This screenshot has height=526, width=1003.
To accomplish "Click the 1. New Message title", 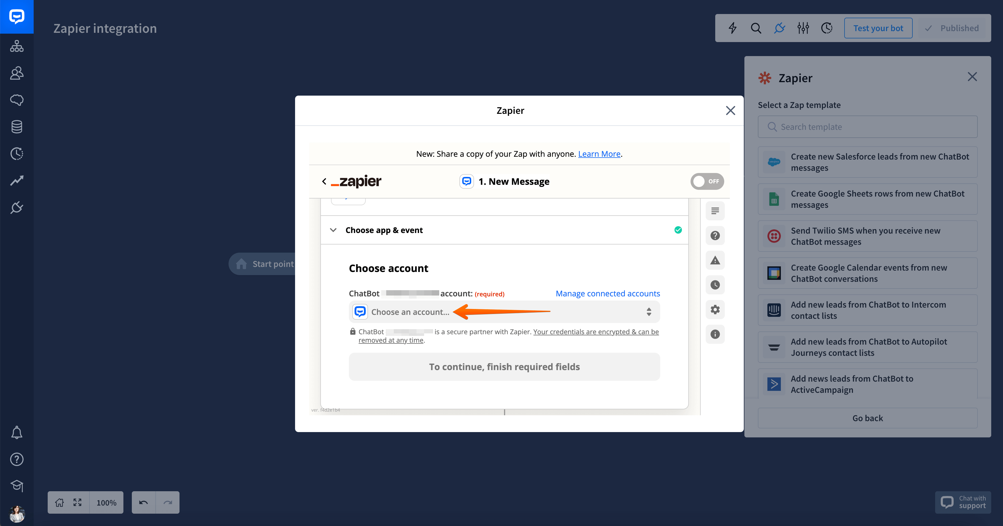I will 514,181.
